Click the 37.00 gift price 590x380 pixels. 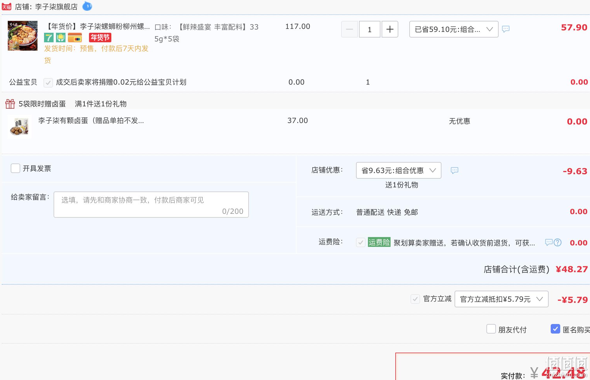(298, 121)
